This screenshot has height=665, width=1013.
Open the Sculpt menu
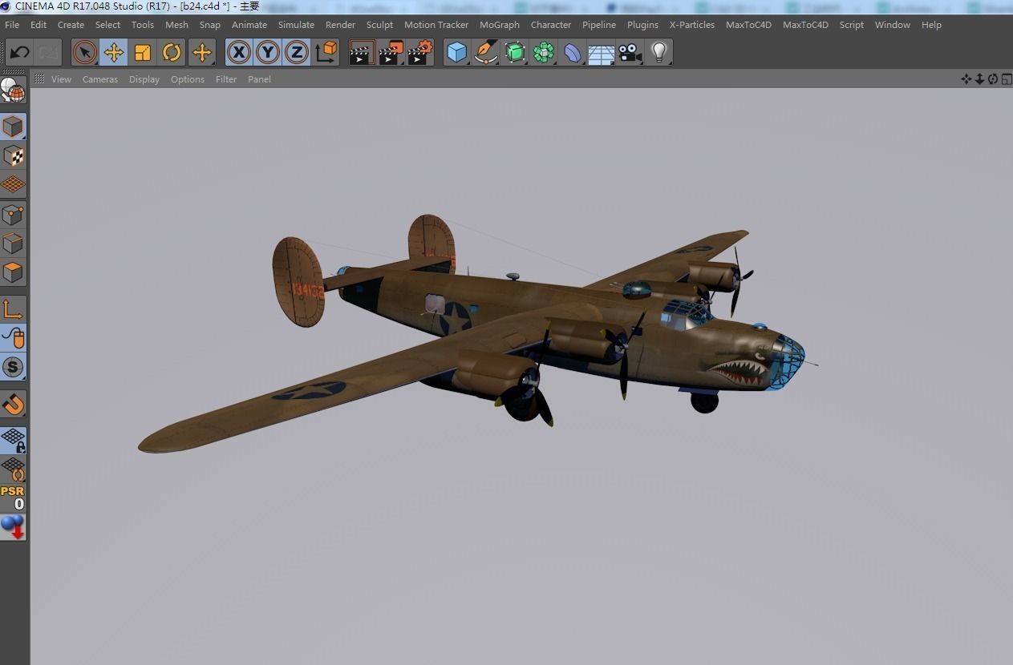click(x=379, y=25)
